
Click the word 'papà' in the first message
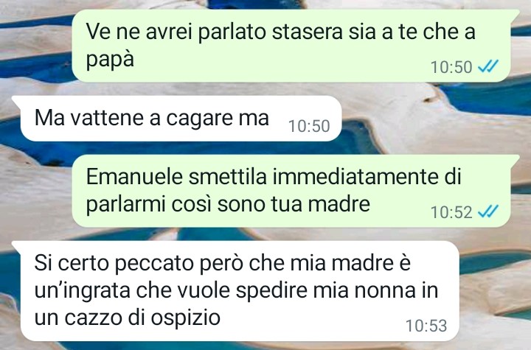coord(110,60)
